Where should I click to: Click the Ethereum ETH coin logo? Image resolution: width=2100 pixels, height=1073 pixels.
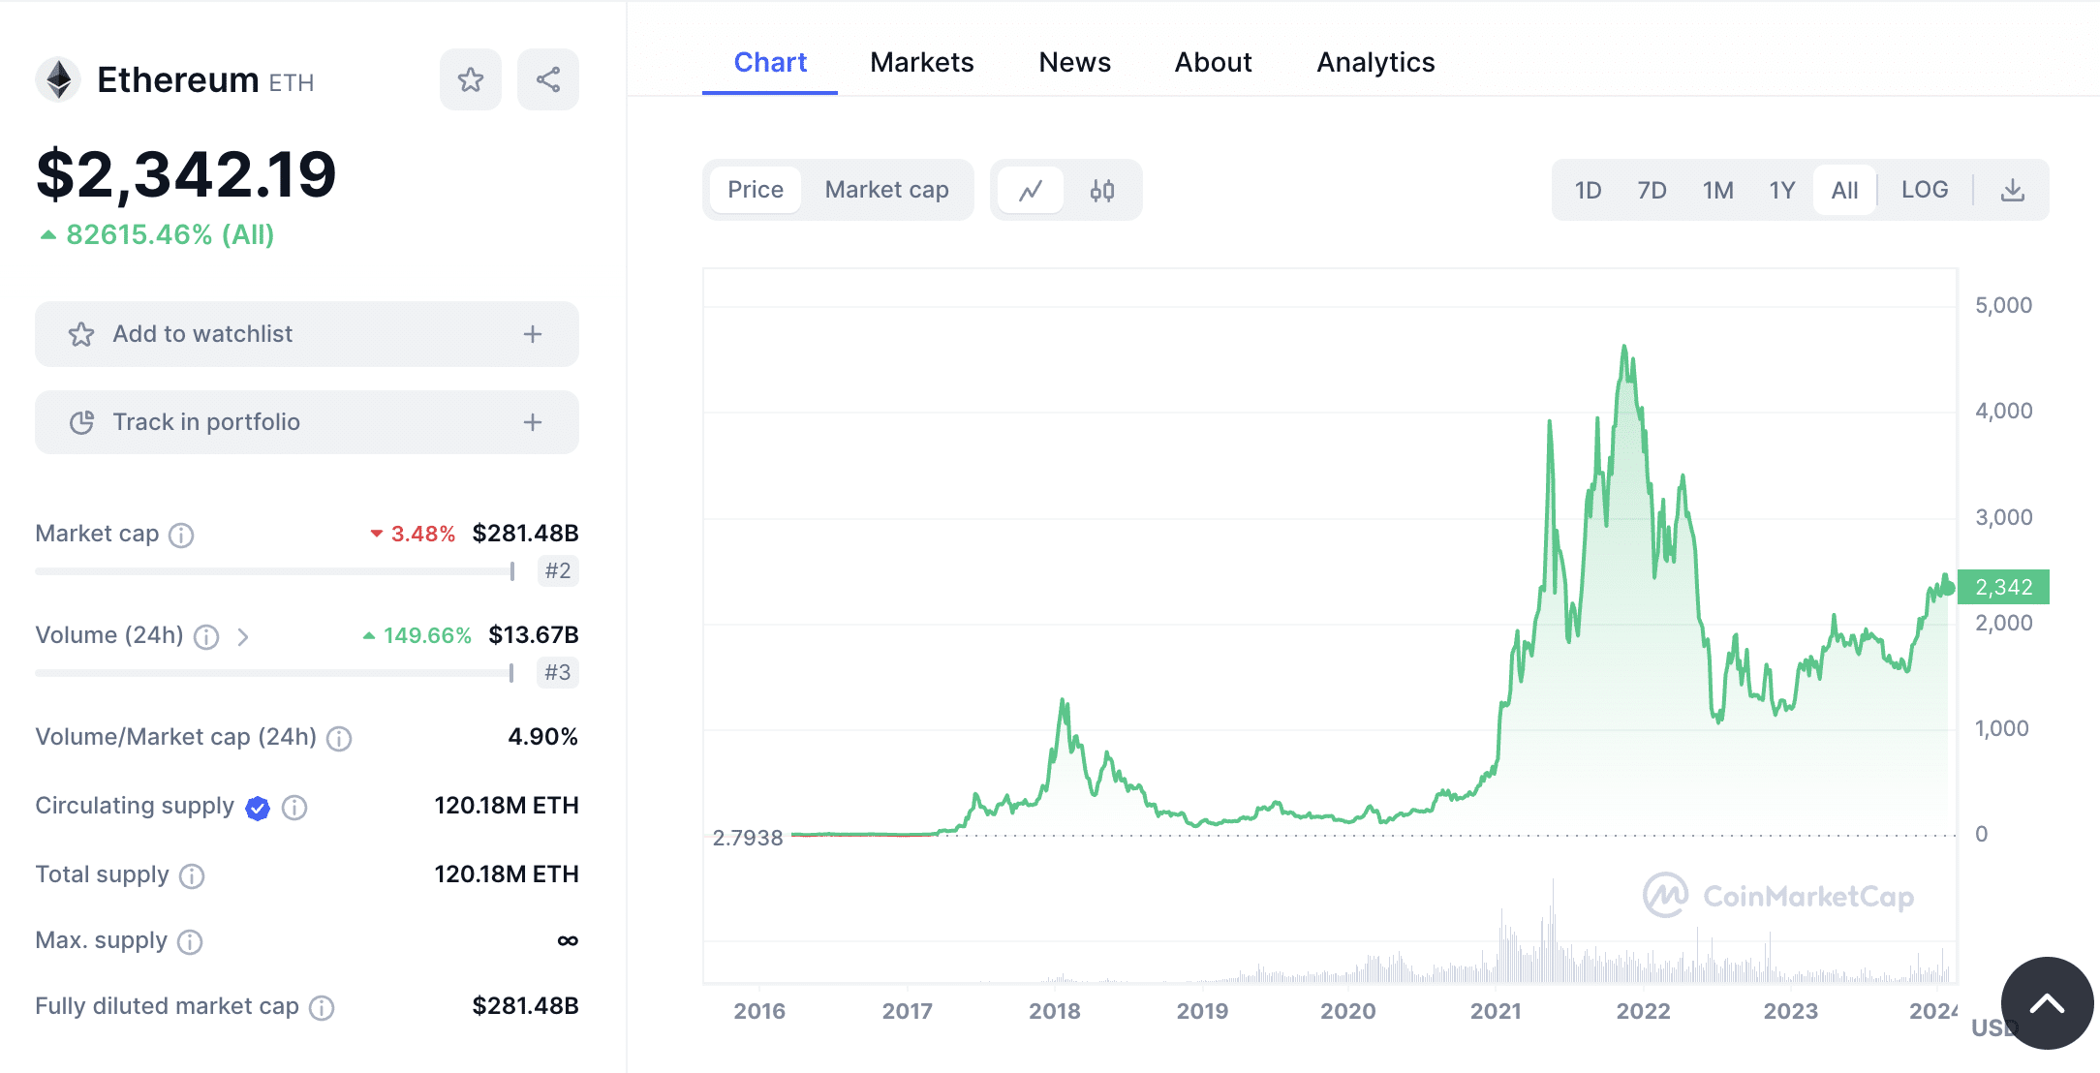(x=58, y=79)
